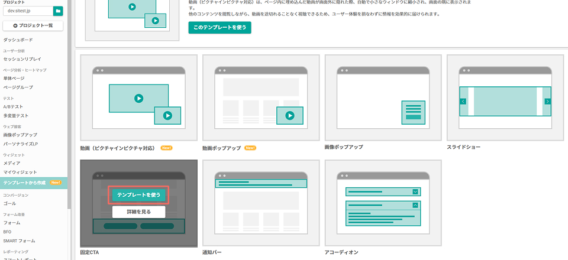Go to セッションリプレイ

click(22, 59)
